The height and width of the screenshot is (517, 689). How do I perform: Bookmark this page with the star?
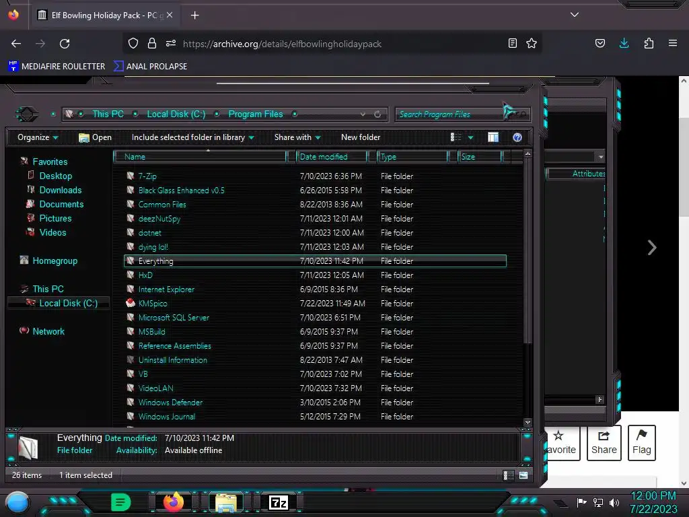532,43
